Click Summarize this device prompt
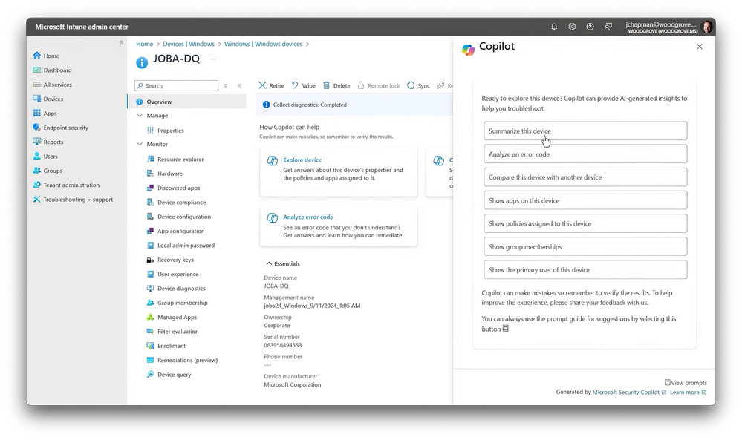 coord(585,131)
